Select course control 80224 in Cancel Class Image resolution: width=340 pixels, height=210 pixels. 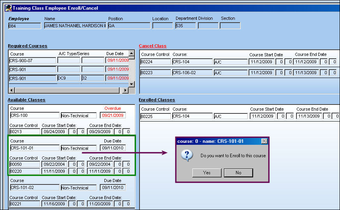pyautogui.click(x=155, y=62)
